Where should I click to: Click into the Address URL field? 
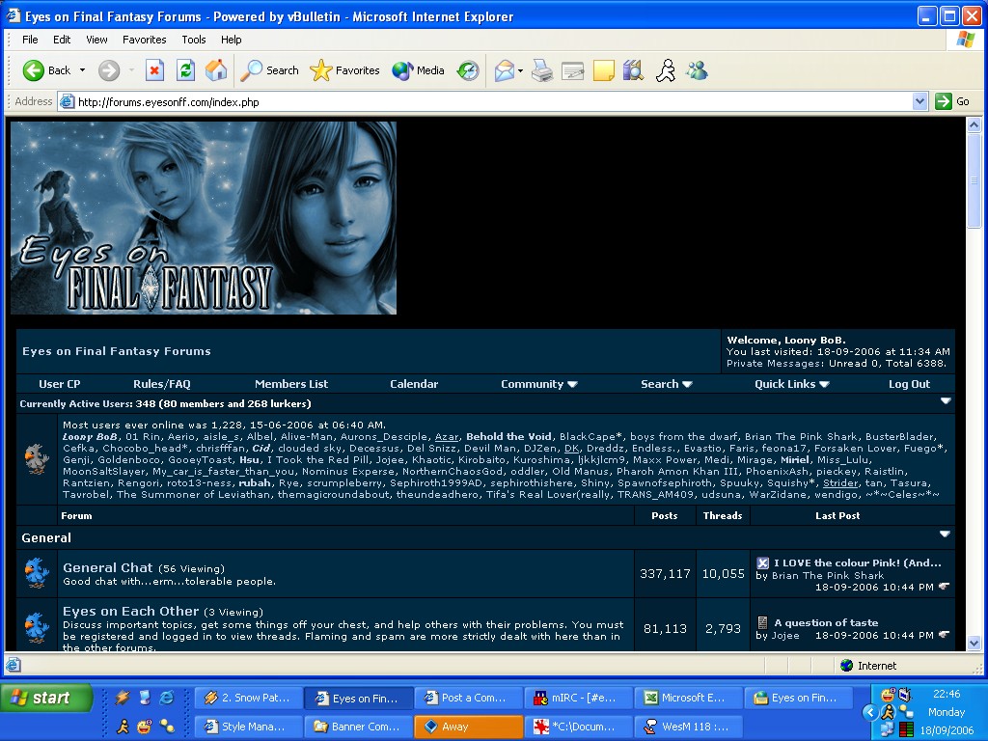tap(484, 102)
